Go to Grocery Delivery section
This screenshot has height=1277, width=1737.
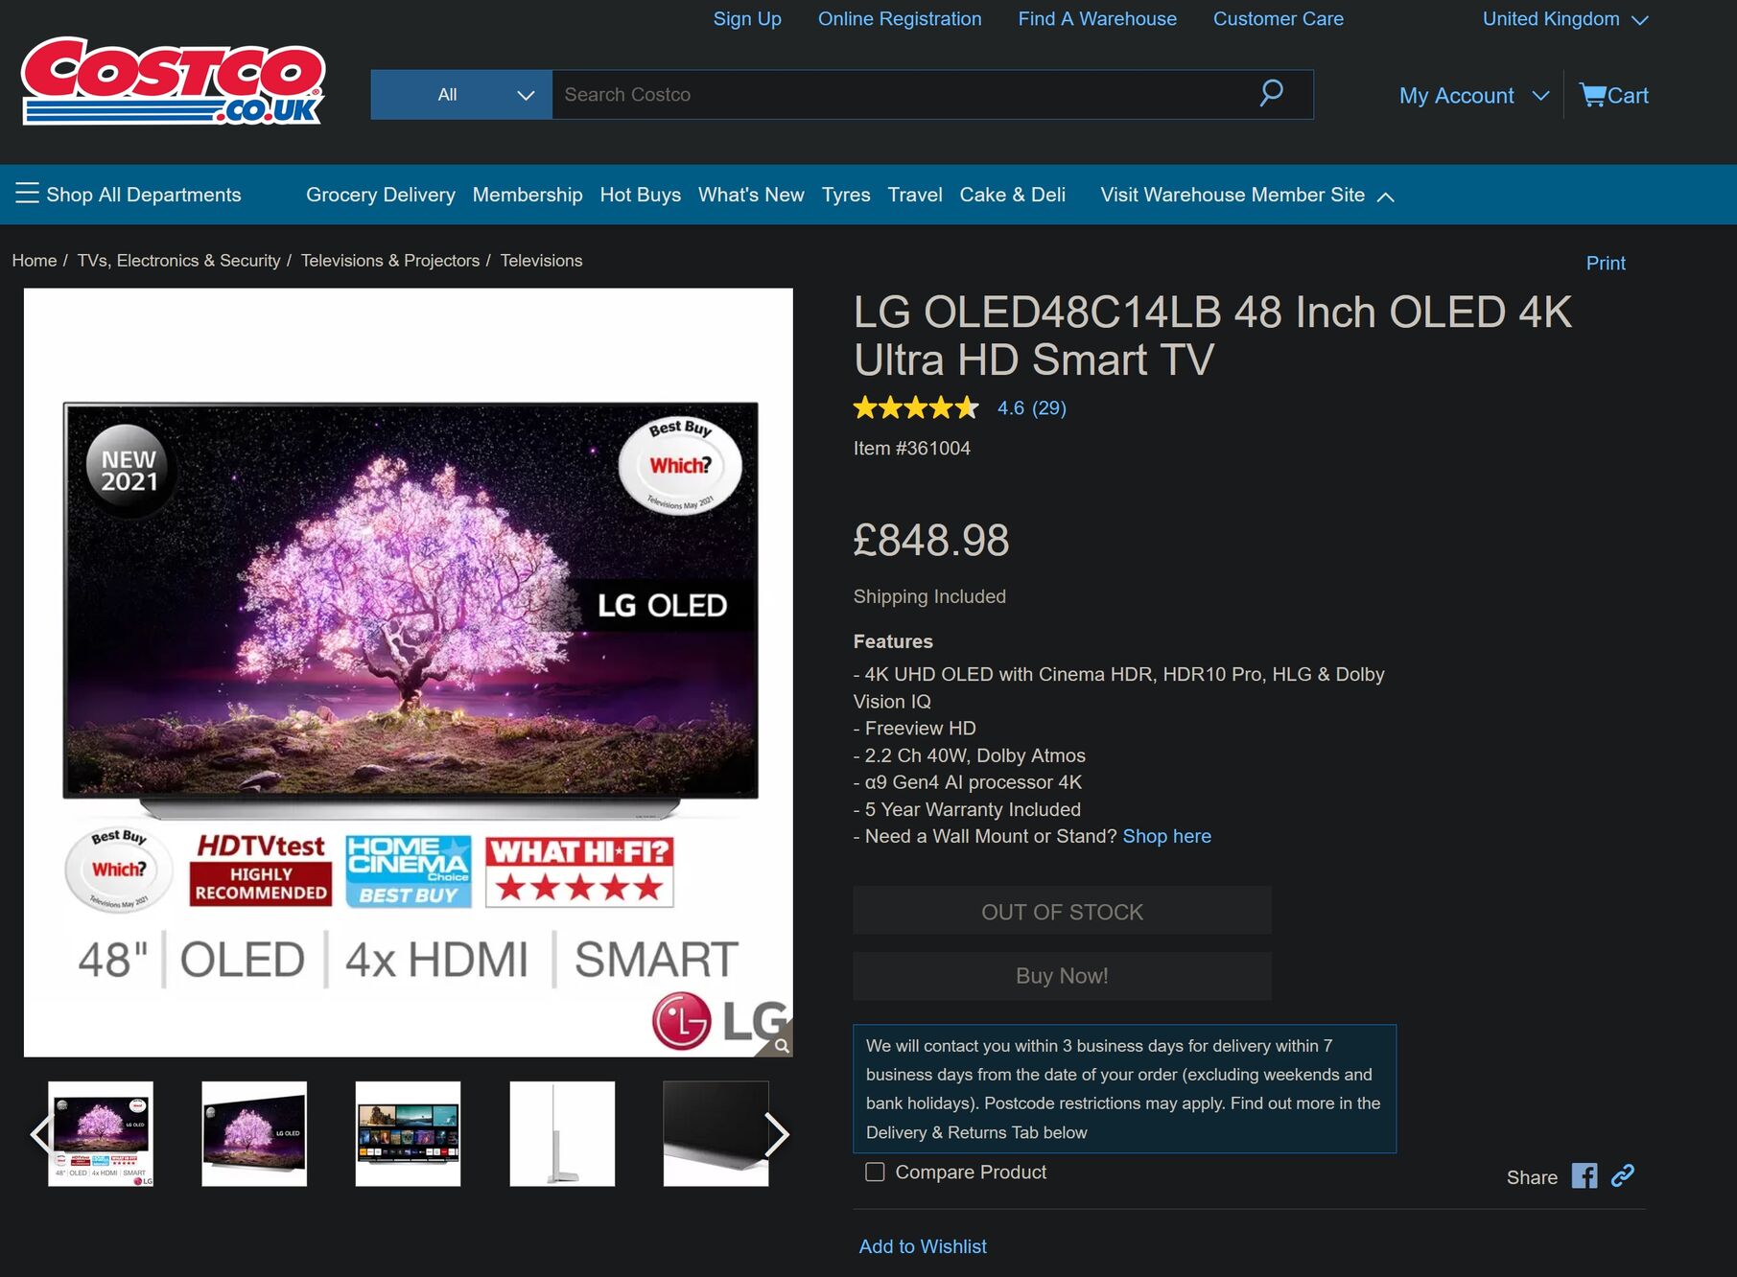point(381,195)
